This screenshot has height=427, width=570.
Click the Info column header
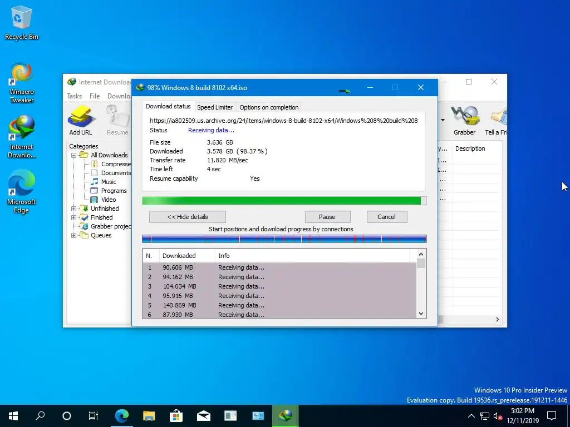pos(312,256)
